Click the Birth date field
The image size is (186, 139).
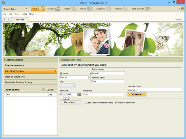pyautogui.click(x=69, y=95)
